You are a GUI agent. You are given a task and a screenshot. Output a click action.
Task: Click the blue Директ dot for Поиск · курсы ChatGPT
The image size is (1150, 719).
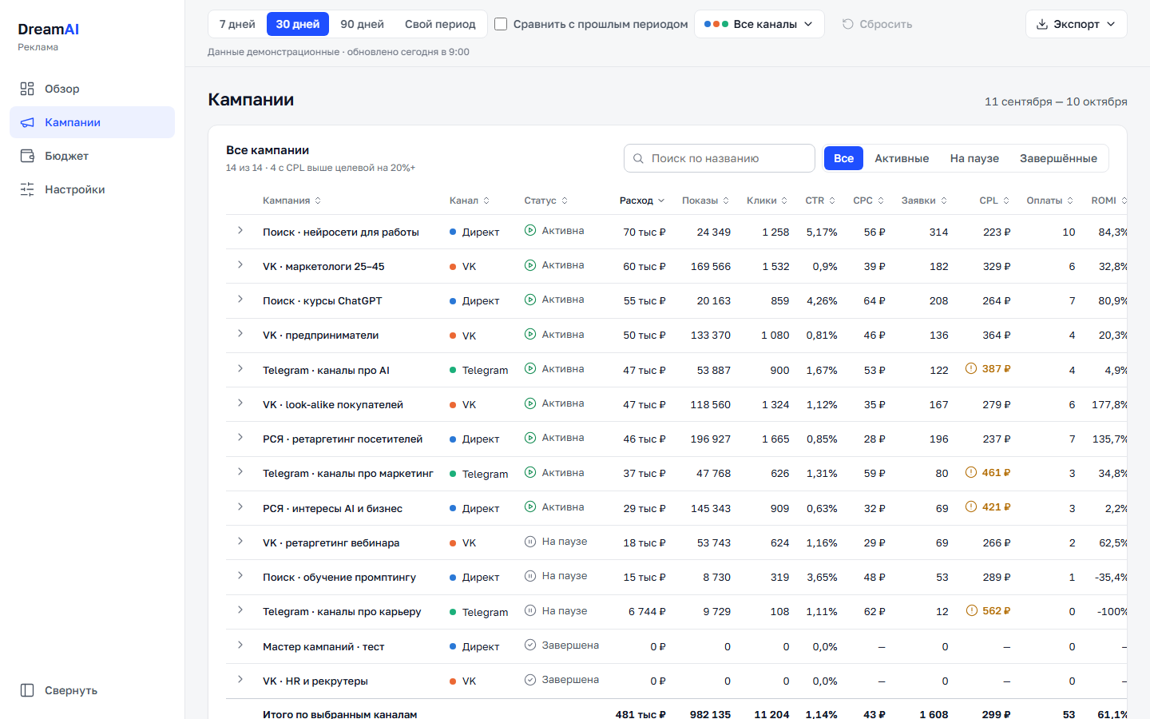click(453, 301)
